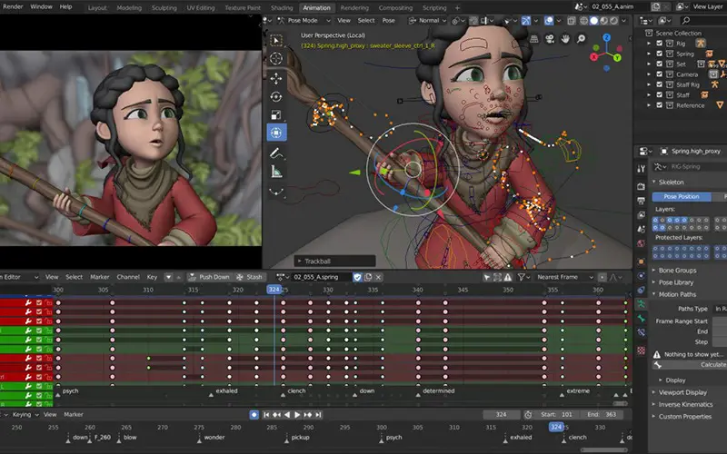The image size is (727, 454).
Task: Toggle camera view with camera icon
Action: 550,39
